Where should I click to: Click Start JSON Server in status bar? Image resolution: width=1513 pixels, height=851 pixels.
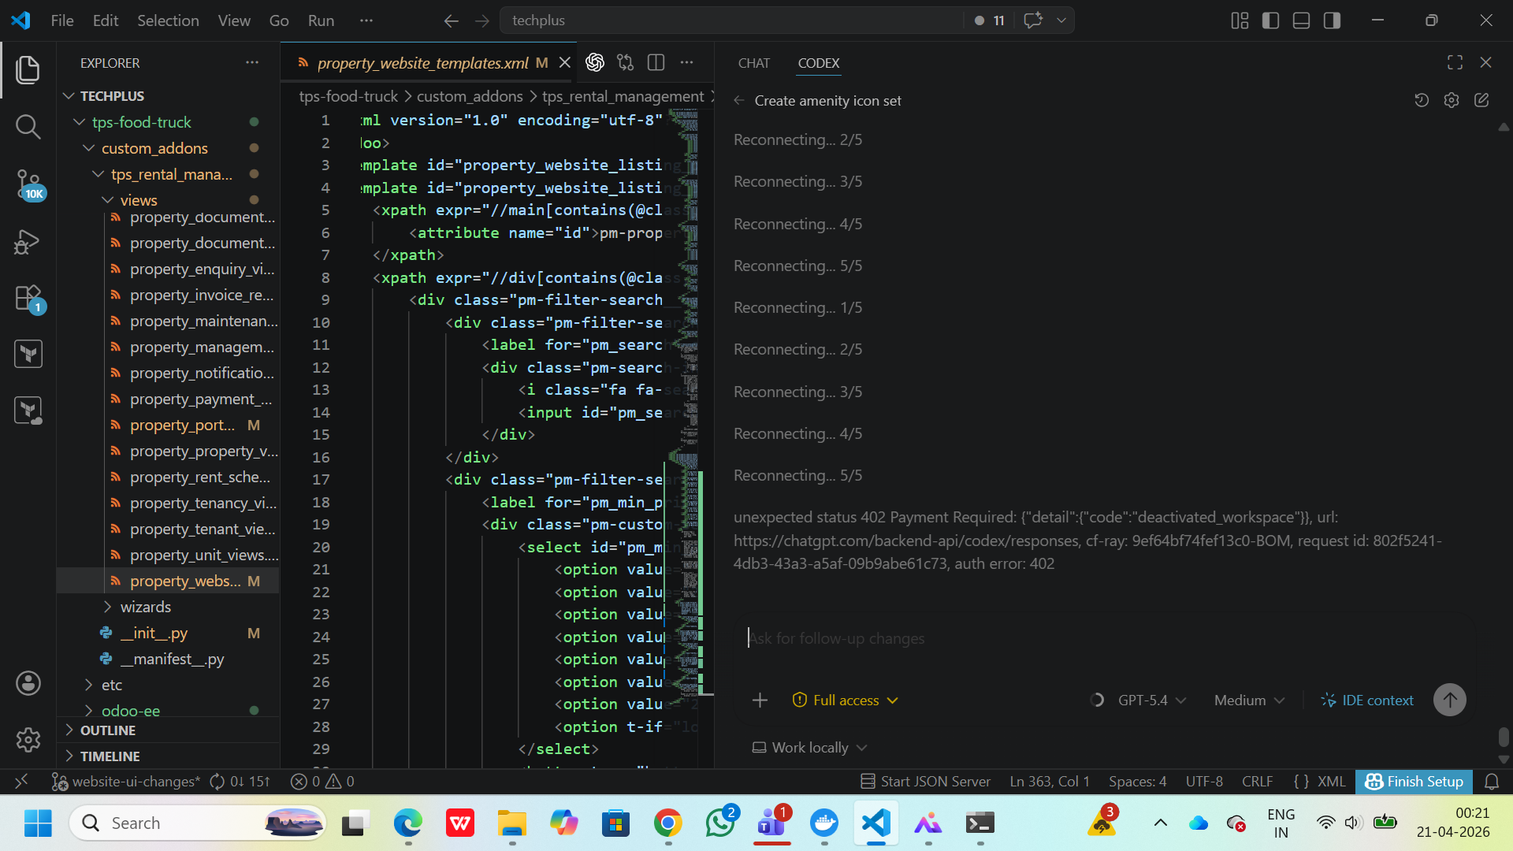[925, 782]
